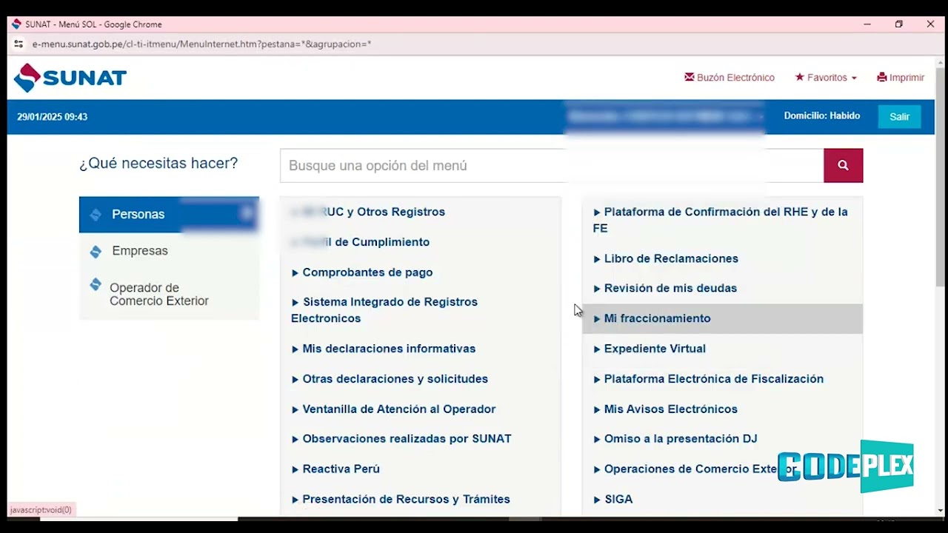Select Operador de Comercio Exterior tab
948x533 pixels.
[x=169, y=294]
